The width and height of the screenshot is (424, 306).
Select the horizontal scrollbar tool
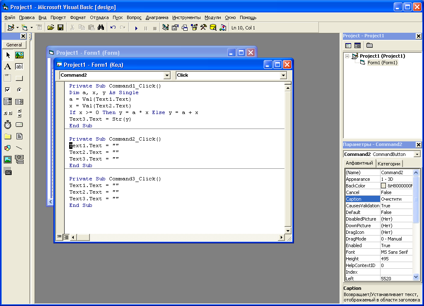tap(7, 113)
